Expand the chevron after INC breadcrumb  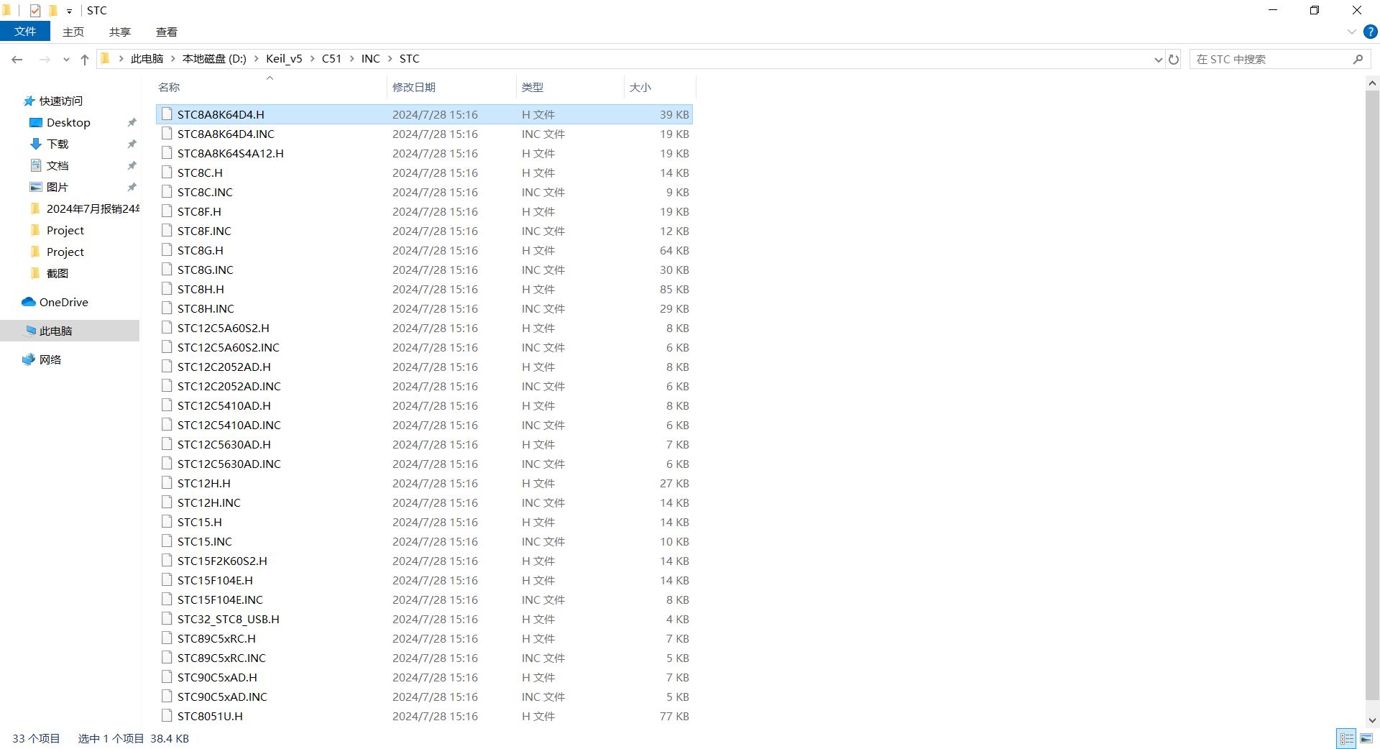[390, 59]
